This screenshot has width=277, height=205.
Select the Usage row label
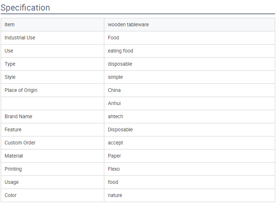52,182
